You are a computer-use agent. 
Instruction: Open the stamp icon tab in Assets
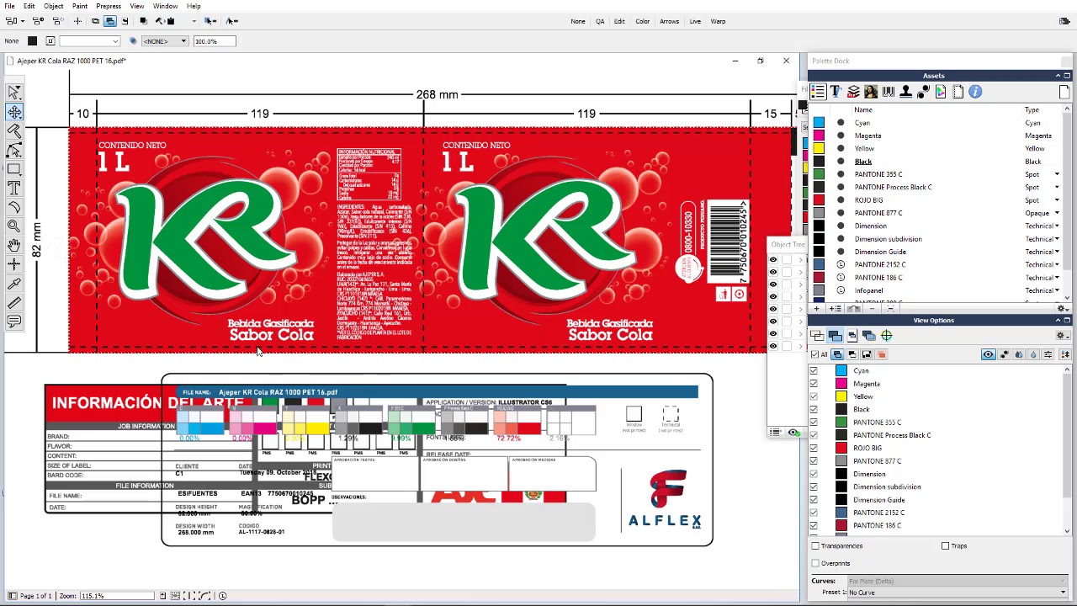(x=905, y=92)
